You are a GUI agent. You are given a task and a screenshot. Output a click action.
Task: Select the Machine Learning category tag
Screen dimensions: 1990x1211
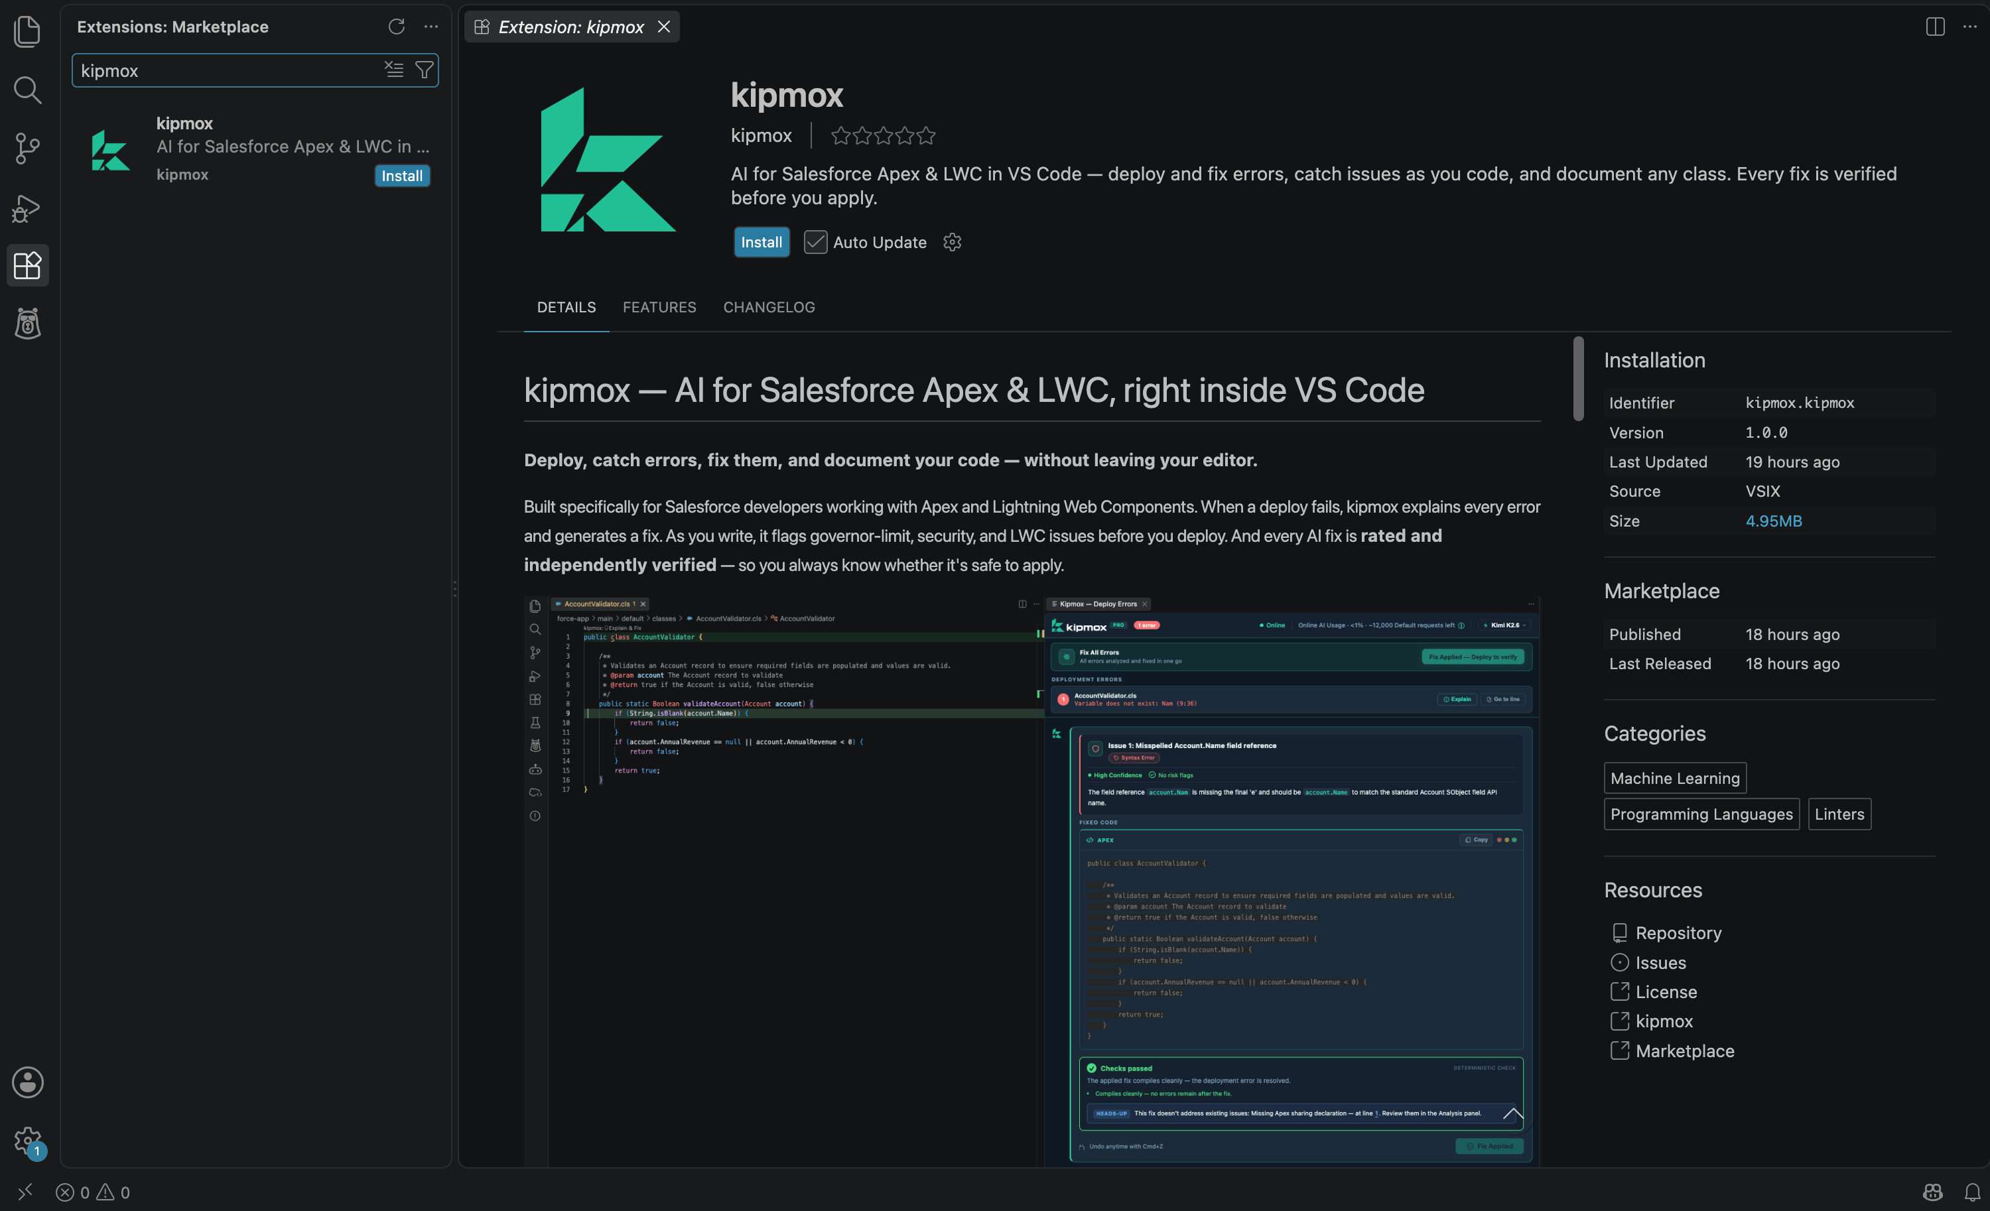point(1675,779)
